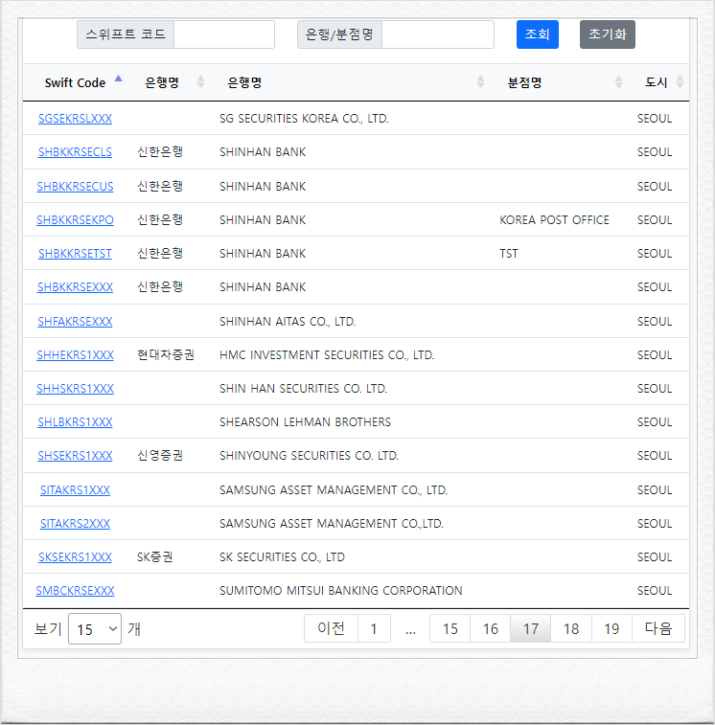Select the SAMSUNG ASSET MANAGEMENT CO., LTD. cell
The image size is (715, 725).
[334, 490]
